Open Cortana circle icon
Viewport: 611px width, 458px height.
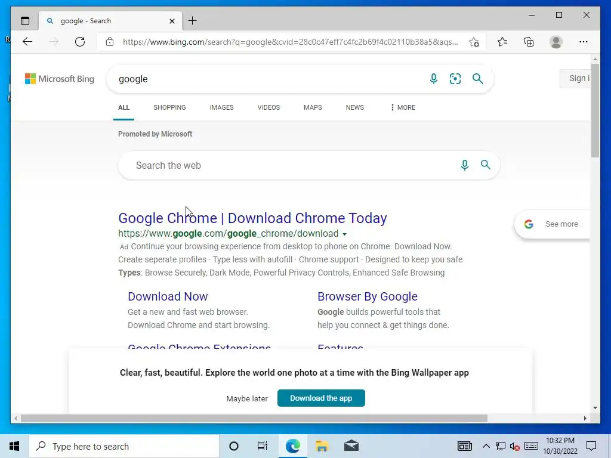[234, 446]
